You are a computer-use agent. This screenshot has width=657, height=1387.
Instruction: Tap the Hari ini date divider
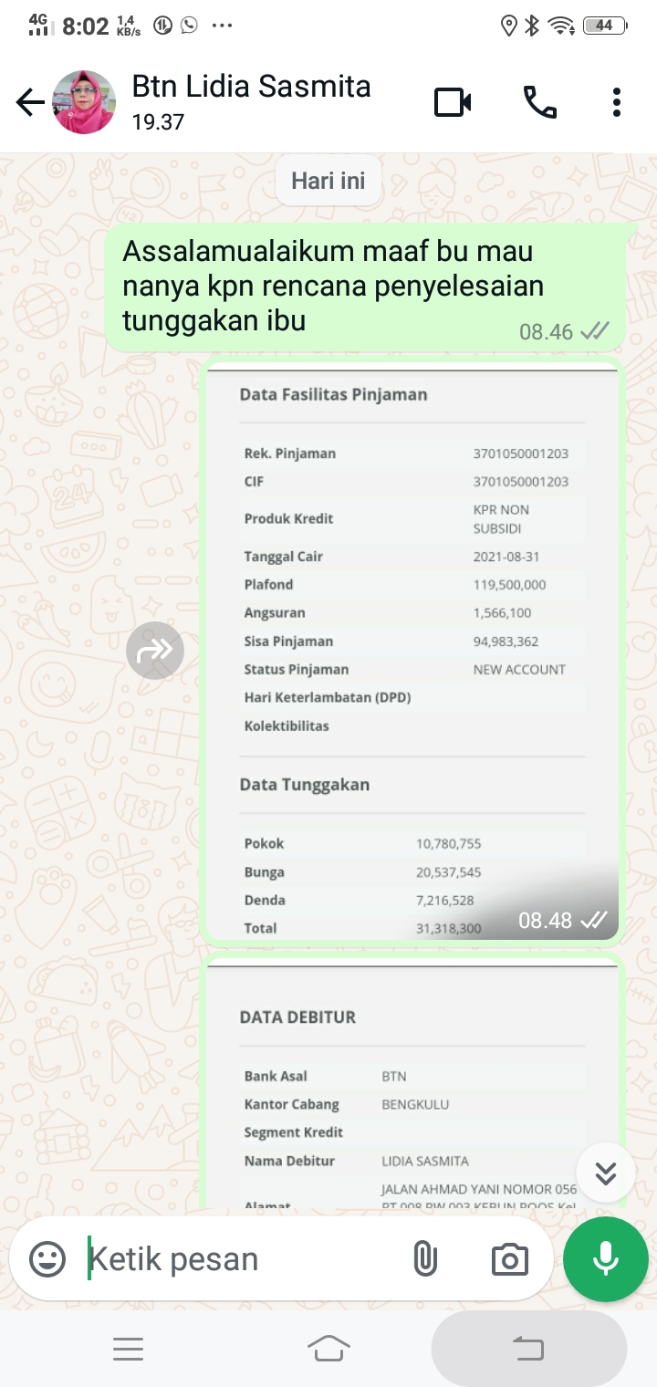click(x=328, y=181)
